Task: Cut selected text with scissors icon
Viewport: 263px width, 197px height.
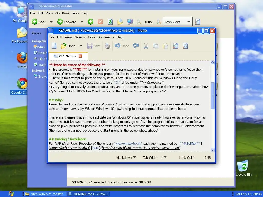Action: [x=146, y=46]
